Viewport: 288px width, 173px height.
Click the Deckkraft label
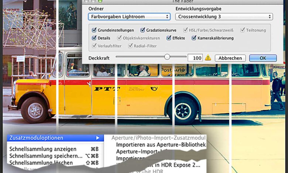pos(99,58)
